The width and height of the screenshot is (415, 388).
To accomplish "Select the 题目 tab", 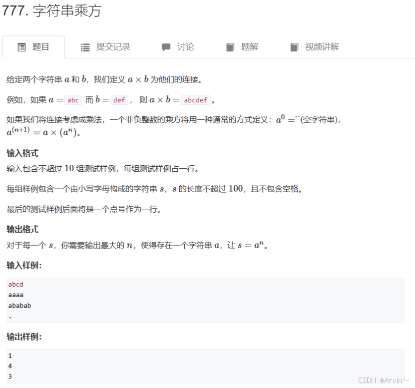I will (39, 46).
